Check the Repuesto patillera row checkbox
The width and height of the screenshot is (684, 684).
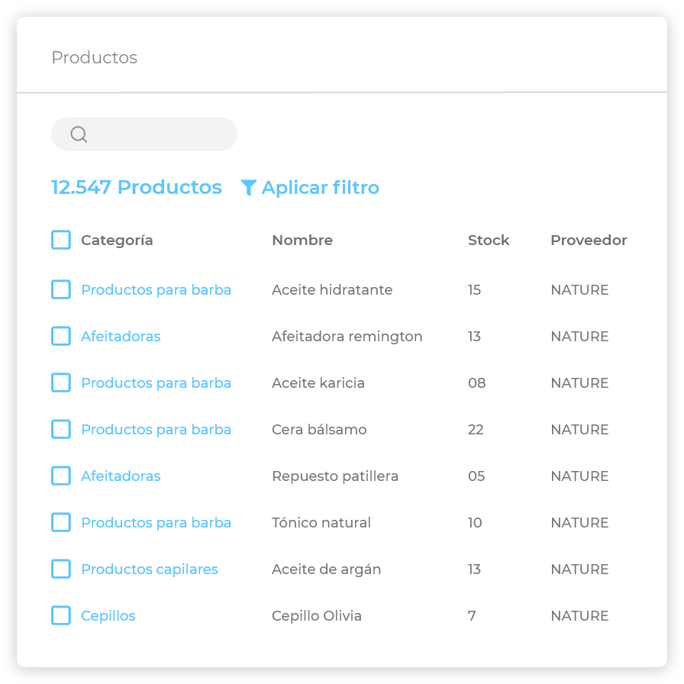[x=61, y=476]
